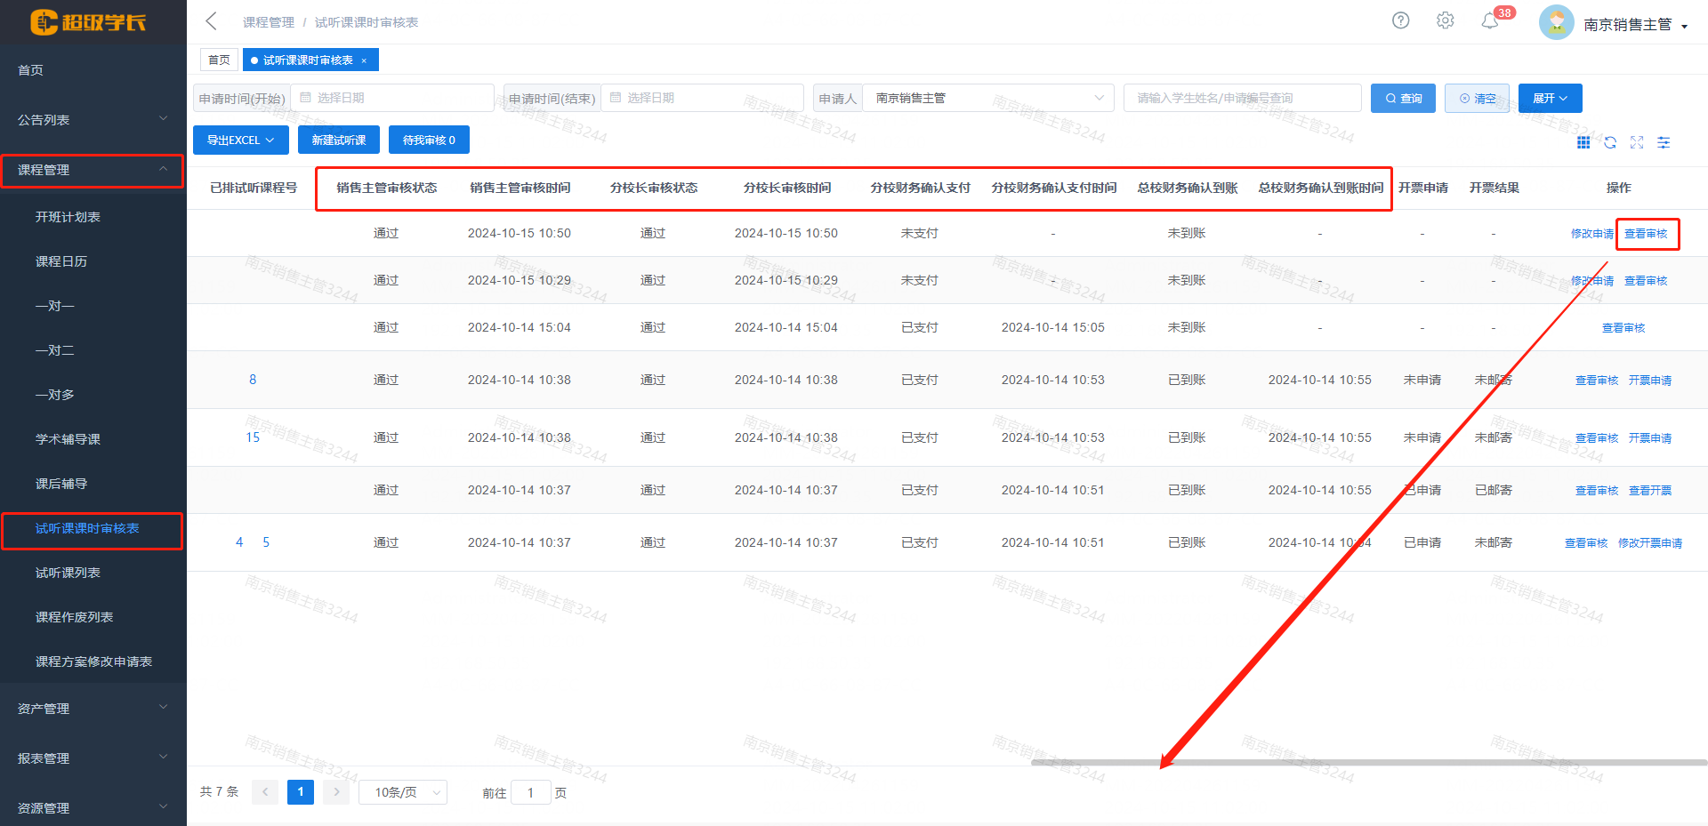Expand the 导出EXCEL dropdown button
The height and width of the screenshot is (826, 1708).
pyautogui.click(x=240, y=140)
